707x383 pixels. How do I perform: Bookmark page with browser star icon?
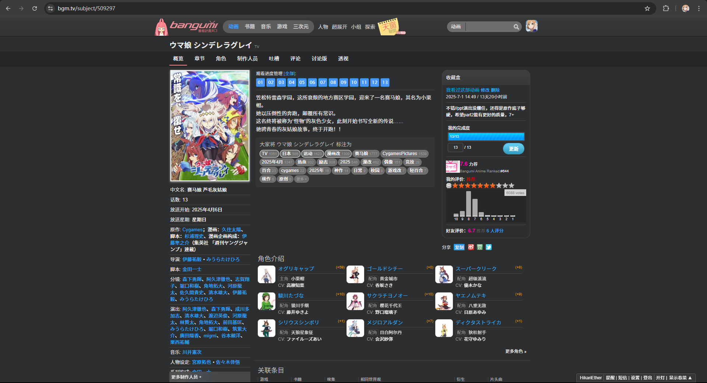click(647, 8)
